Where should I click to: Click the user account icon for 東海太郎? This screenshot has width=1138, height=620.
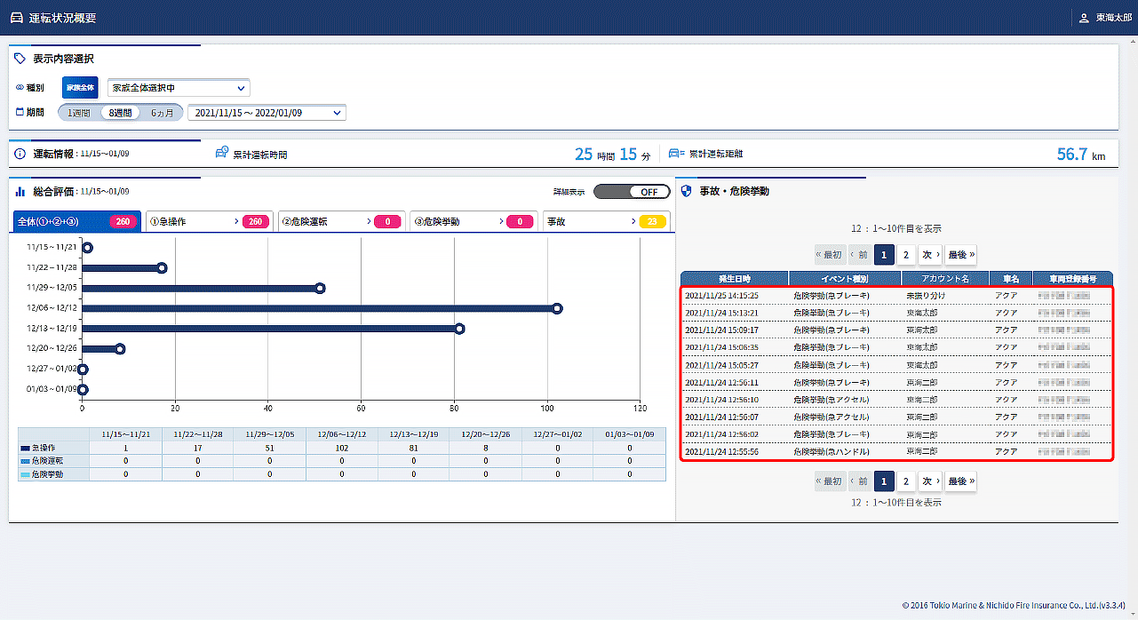(x=1083, y=18)
